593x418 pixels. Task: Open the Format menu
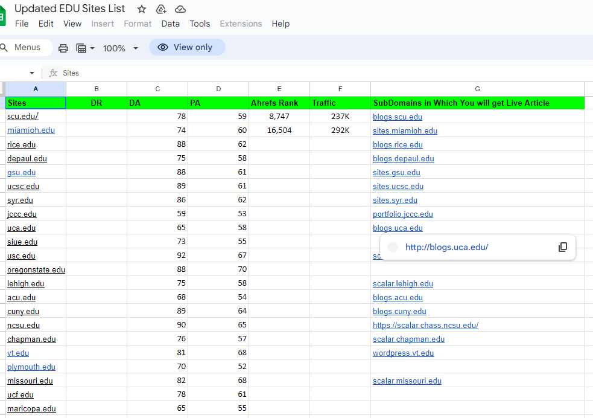pyautogui.click(x=138, y=24)
